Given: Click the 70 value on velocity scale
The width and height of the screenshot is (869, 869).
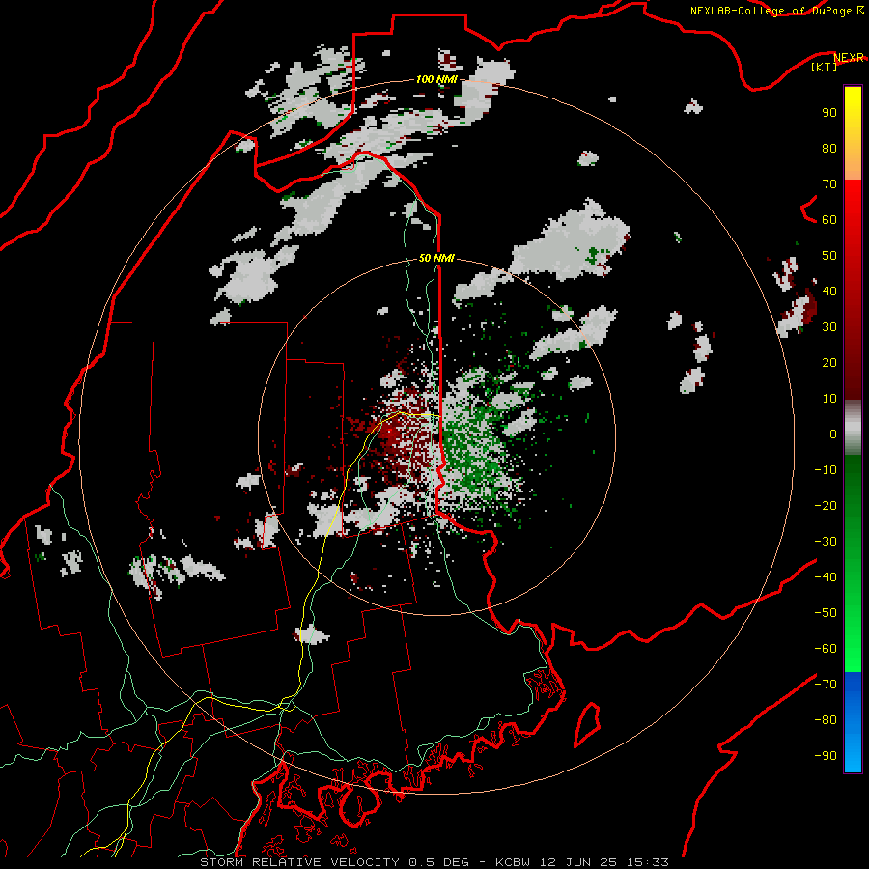Looking at the screenshot, I should 829,184.
